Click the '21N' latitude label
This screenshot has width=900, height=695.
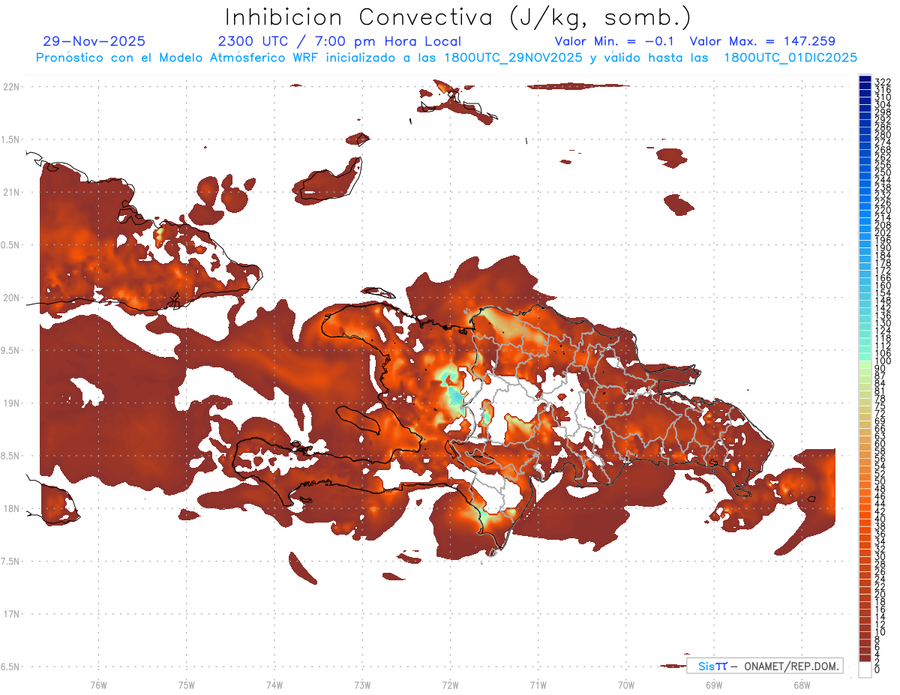[x=11, y=192]
